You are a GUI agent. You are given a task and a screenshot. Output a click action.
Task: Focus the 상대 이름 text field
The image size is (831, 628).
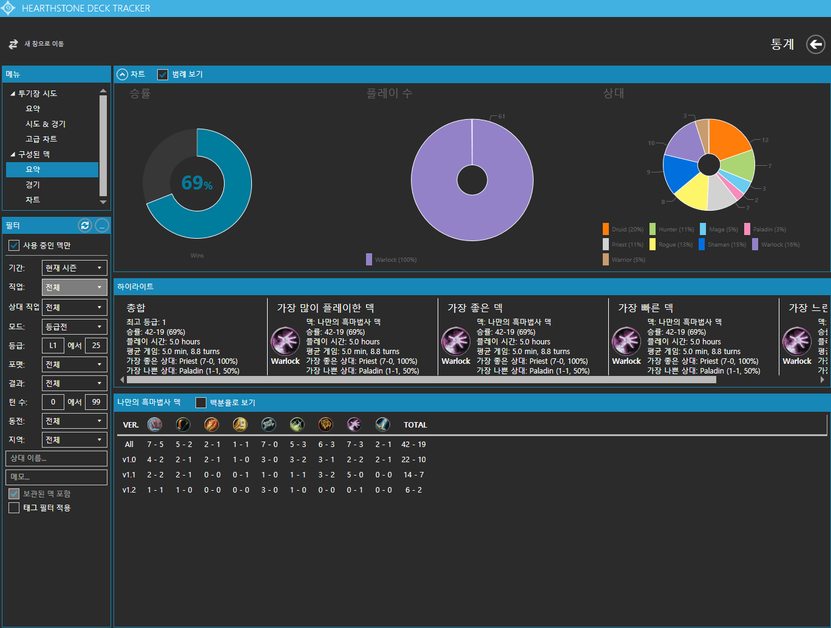(56, 459)
